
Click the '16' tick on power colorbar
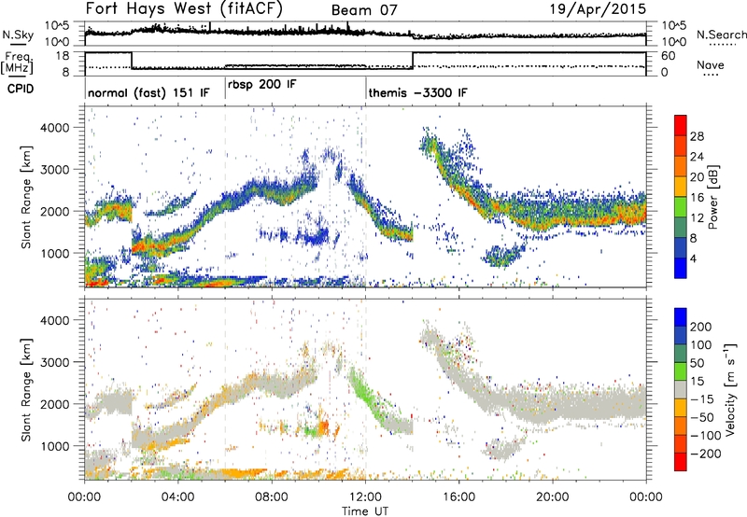697,198
